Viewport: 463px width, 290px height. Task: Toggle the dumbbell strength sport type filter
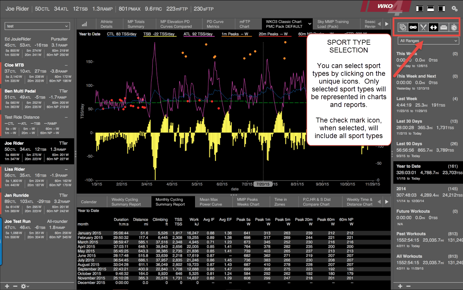click(433, 27)
